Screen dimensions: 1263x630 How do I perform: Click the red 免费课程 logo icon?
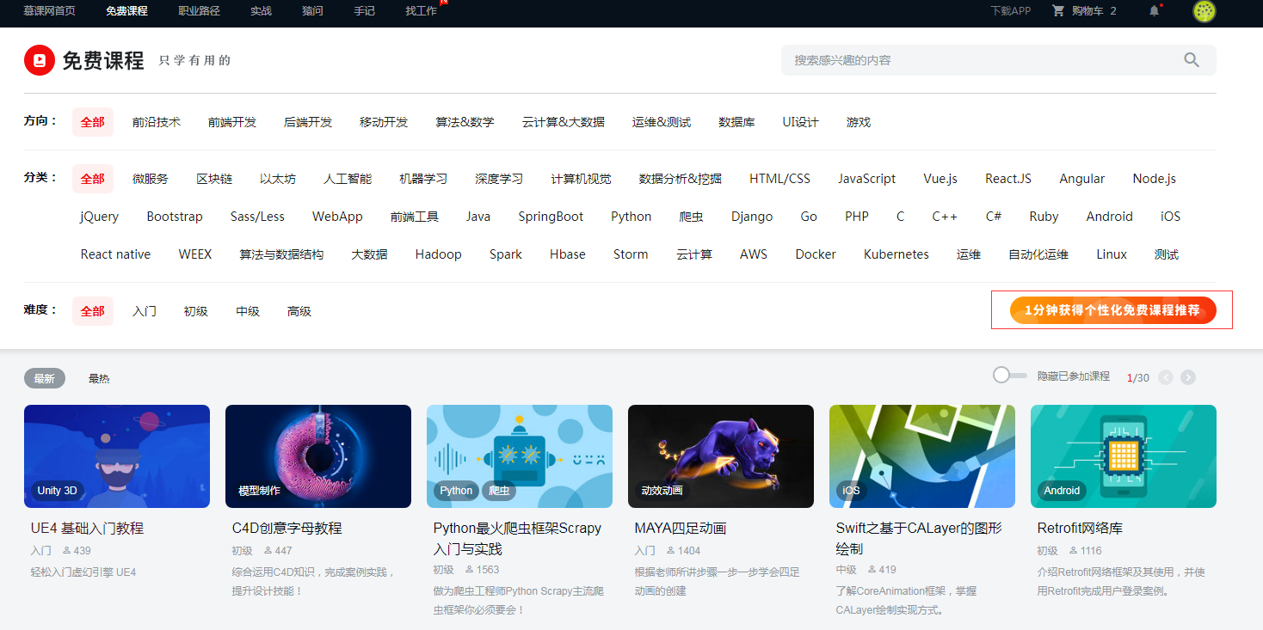pyautogui.click(x=40, y=59)
